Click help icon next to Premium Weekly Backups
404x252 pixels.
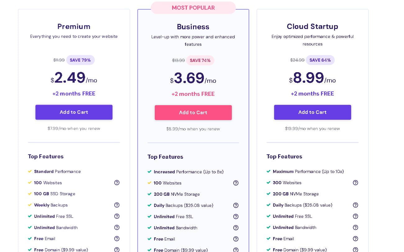[x=117, y=205]
